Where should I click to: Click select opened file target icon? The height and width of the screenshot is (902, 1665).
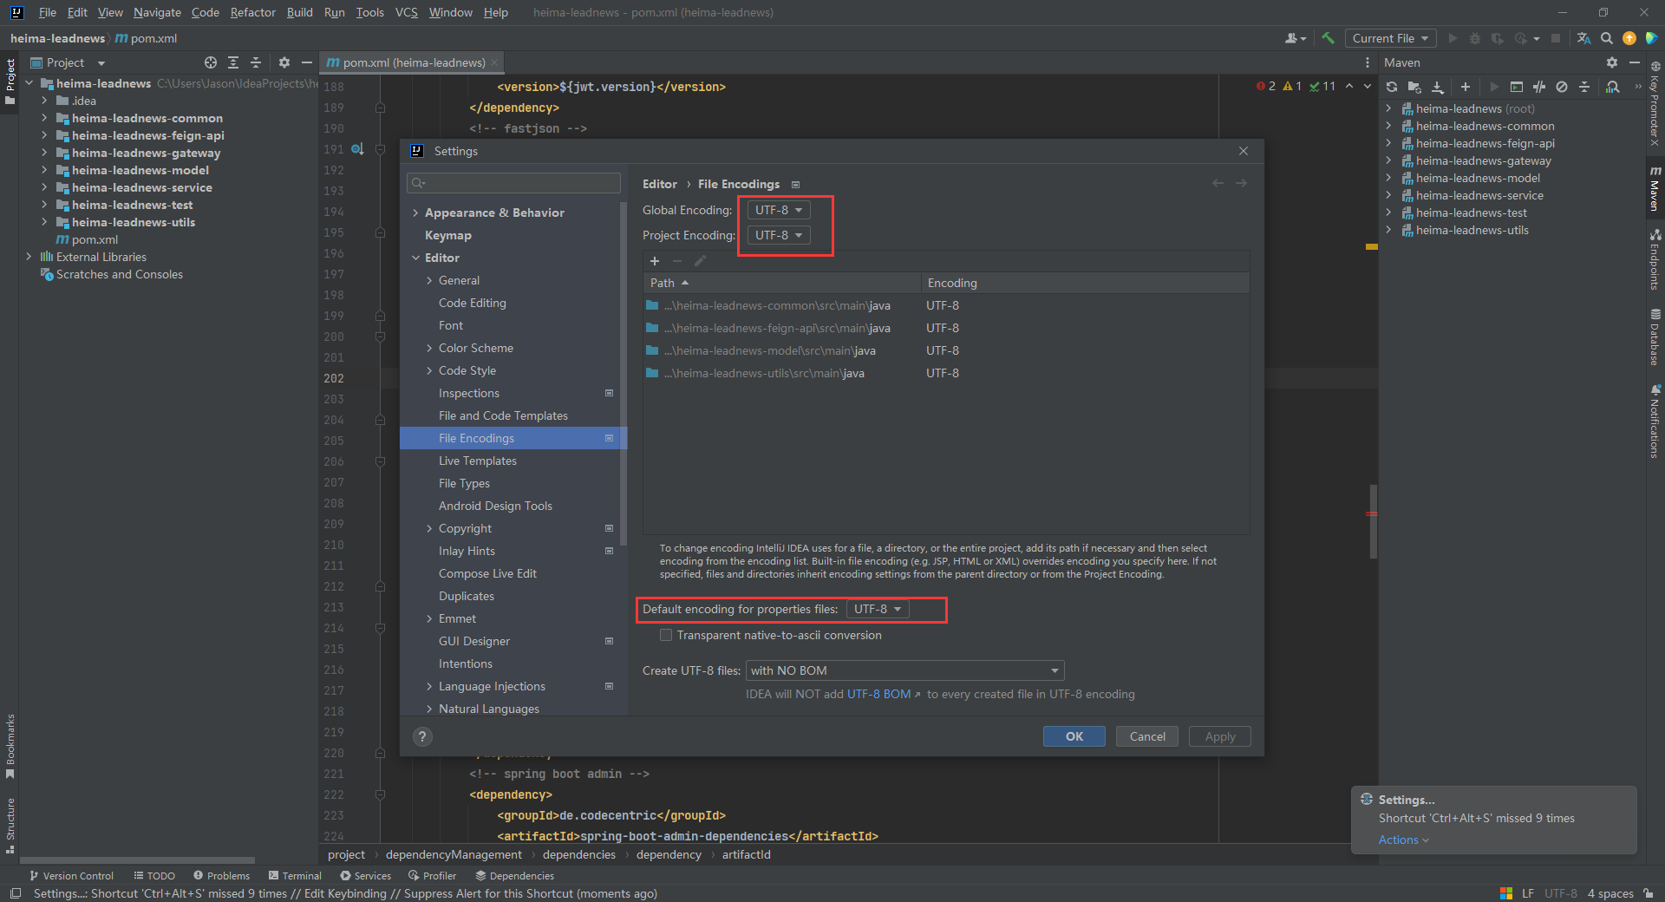tap(210, 62)
